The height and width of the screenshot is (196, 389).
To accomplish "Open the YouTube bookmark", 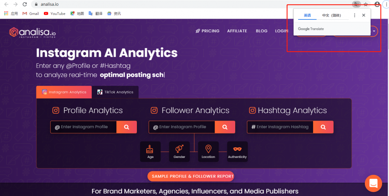I will pos(55,14).
